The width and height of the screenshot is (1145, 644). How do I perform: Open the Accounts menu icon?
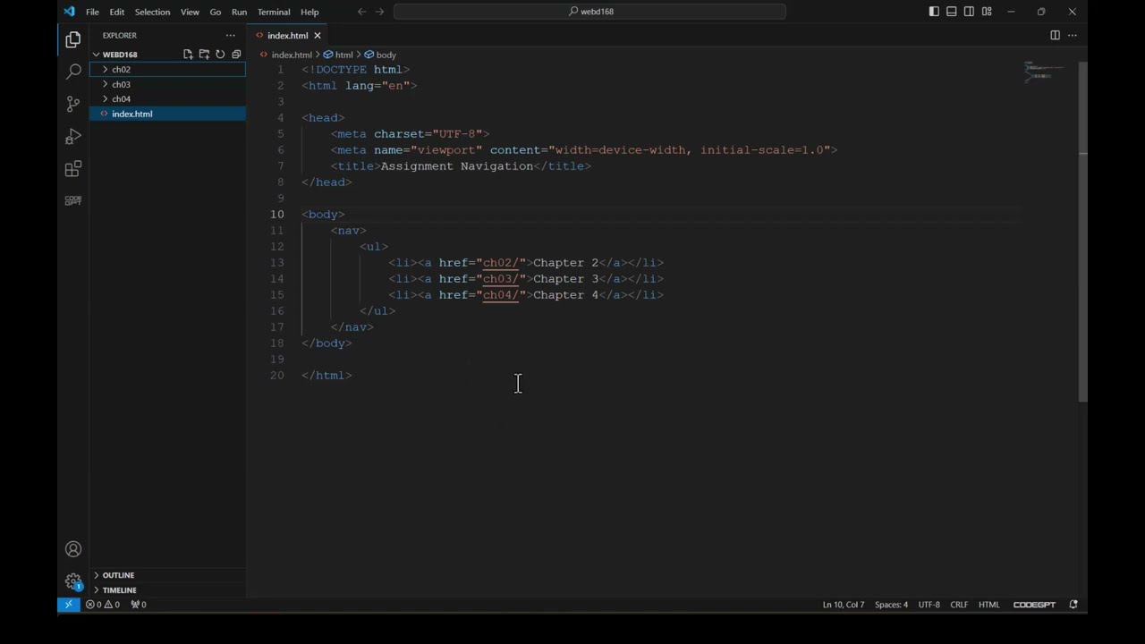point(73,549)
